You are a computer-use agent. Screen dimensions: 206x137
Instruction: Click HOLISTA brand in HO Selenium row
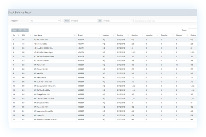pos(81,44)
